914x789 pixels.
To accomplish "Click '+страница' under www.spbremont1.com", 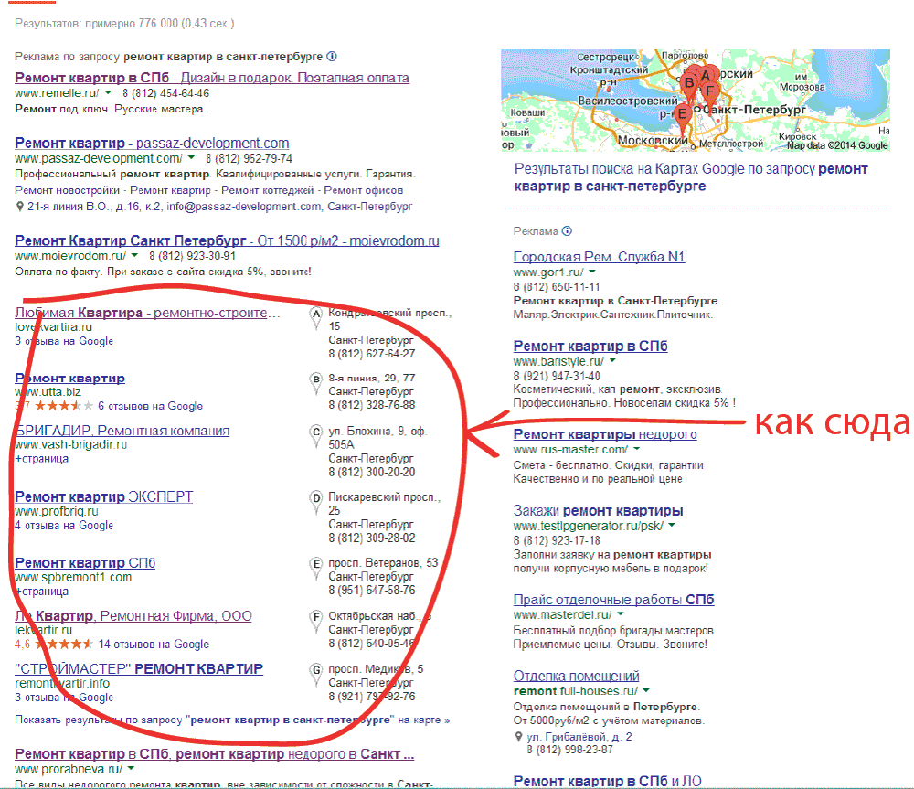I will click(41, 592).
